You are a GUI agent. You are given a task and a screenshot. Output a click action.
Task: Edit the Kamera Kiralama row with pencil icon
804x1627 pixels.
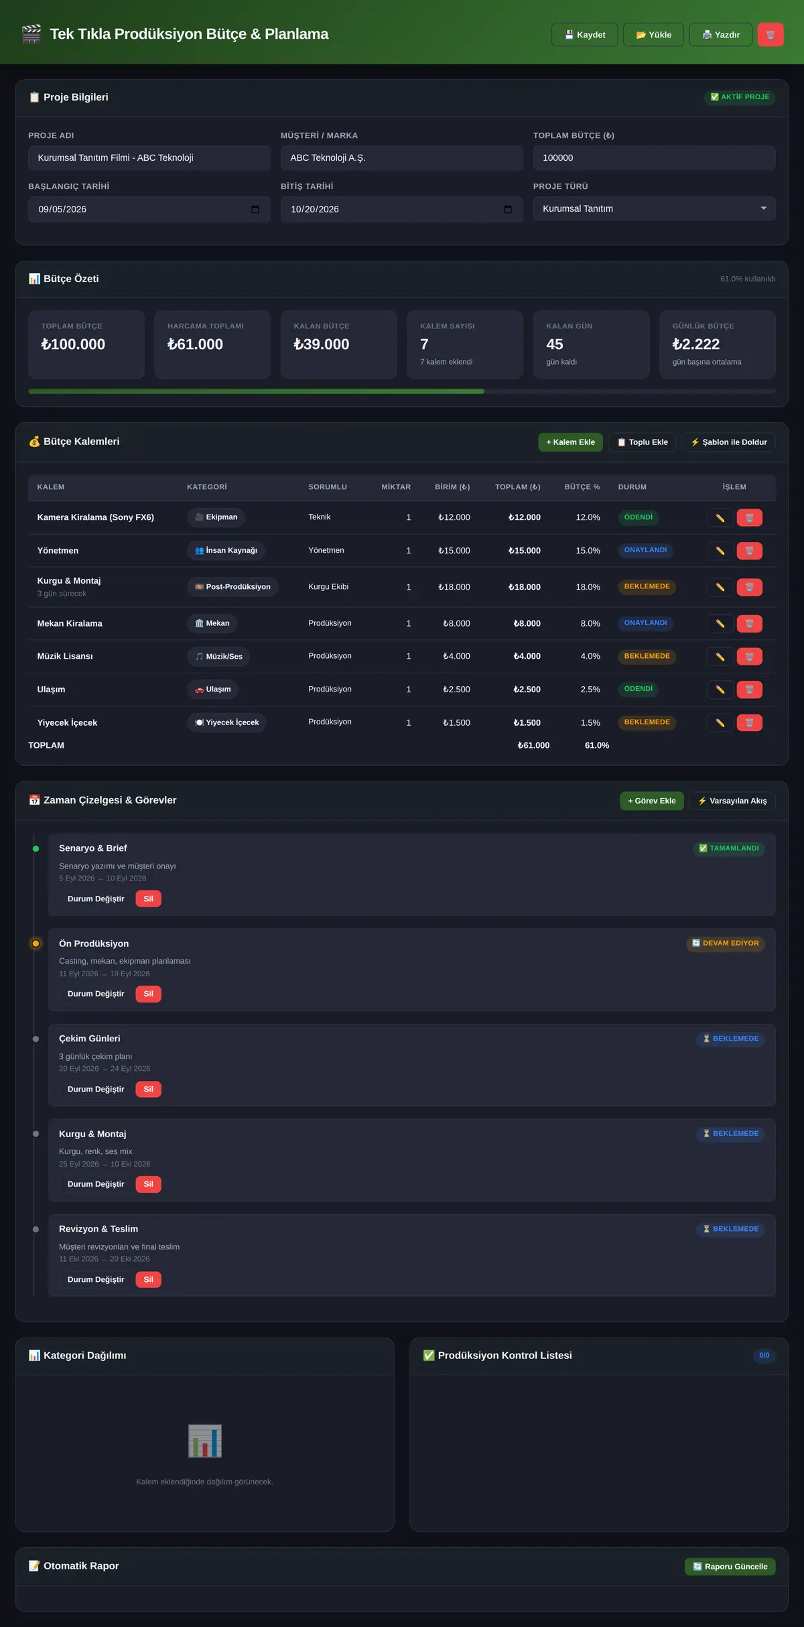point(720,518)
